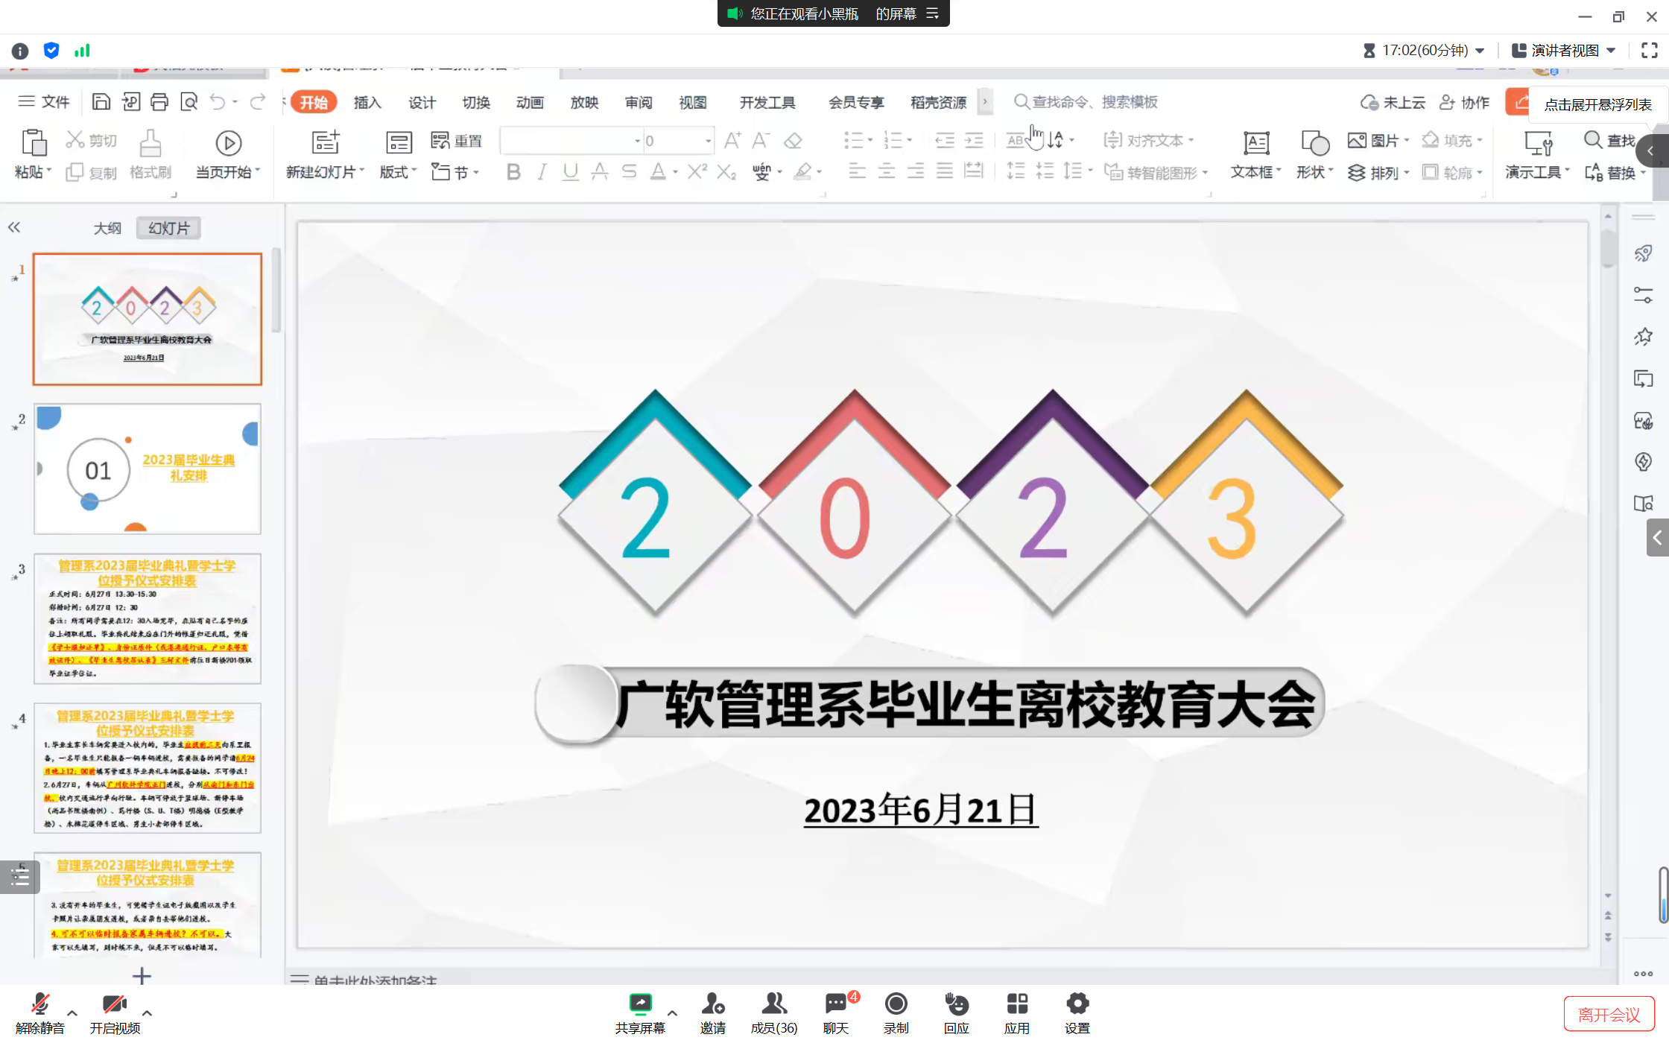Viewport: 1669px width, 1043px height.
Task: Click the Print icon in the toolbar
Action: 159,102
